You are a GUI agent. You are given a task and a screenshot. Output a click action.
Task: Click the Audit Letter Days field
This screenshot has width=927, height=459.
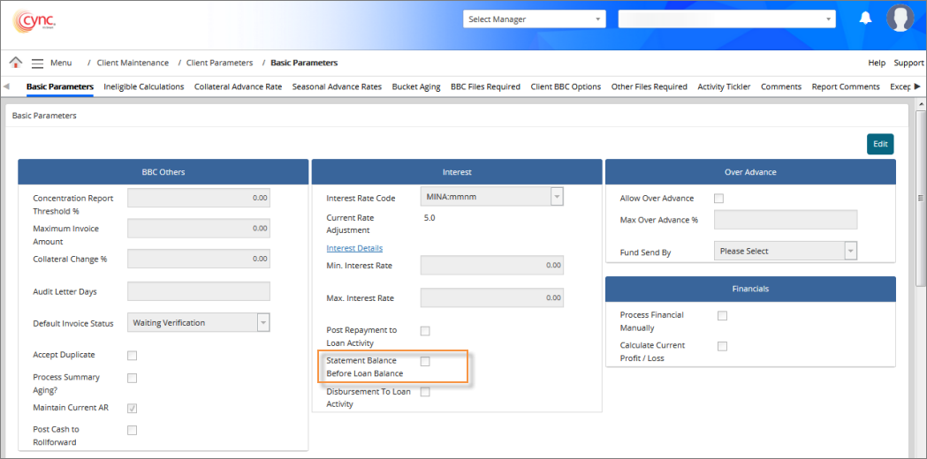coord(199,291)
